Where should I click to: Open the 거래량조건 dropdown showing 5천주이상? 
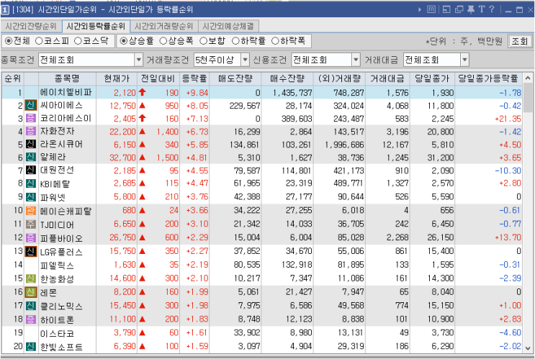click(245, 60)
